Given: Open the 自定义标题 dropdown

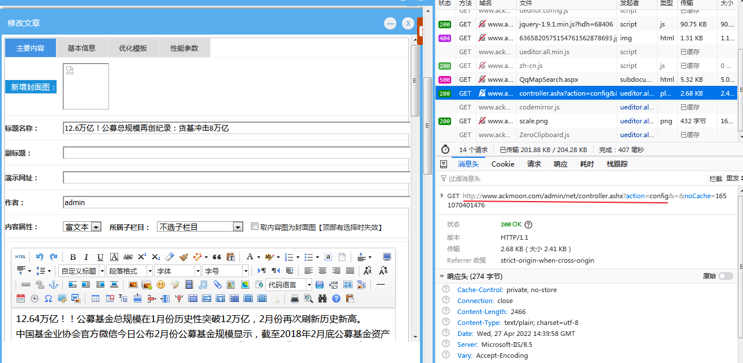Looking at the screenshot, I should tap(82, 271).
